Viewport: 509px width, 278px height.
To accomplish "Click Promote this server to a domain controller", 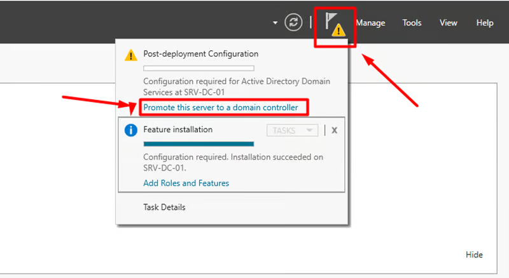I will (220, 108).
